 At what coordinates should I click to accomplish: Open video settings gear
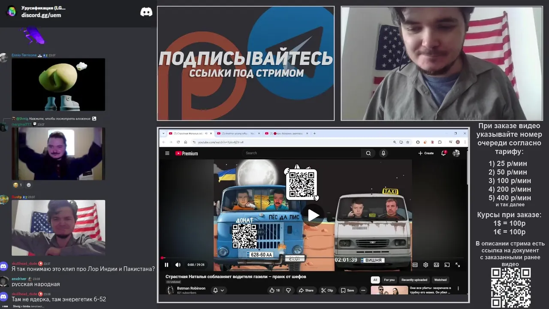425,265
